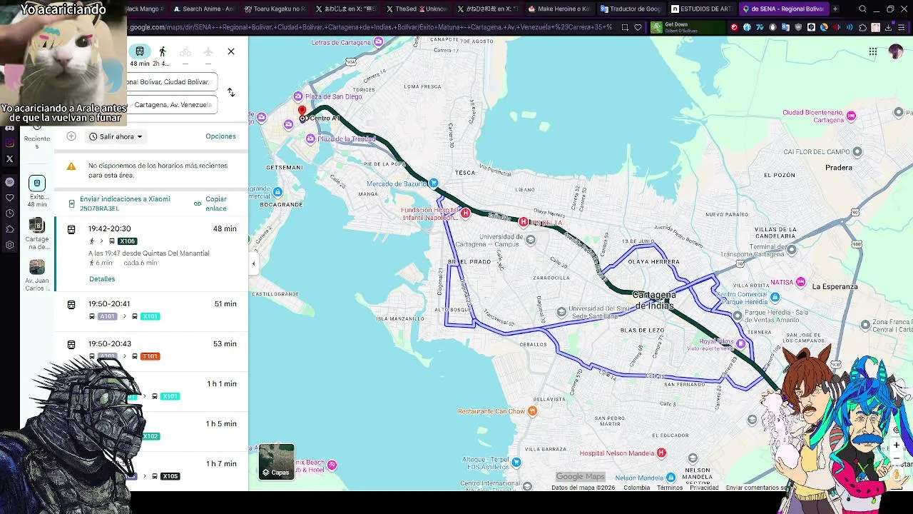
Task: Click the CAI Flor del Campo marker
Action: 857,151
